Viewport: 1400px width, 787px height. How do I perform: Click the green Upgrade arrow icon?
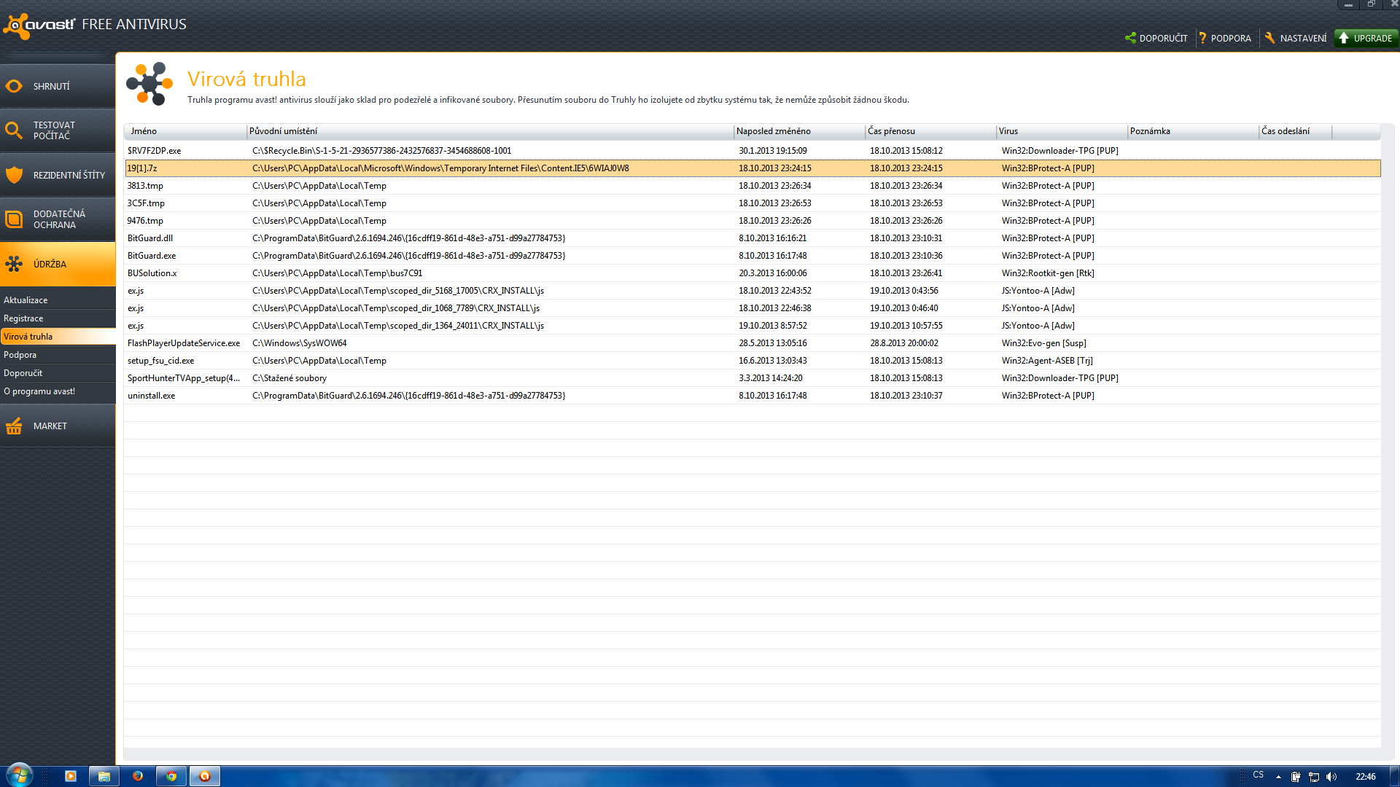click(x=1344, y=38)
